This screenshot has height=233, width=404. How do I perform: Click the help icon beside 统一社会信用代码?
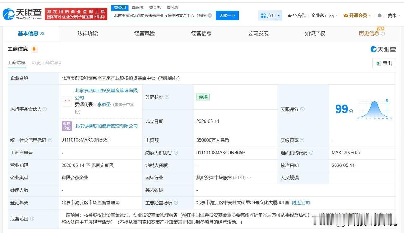pyautogui.click(x=50, y=140)
